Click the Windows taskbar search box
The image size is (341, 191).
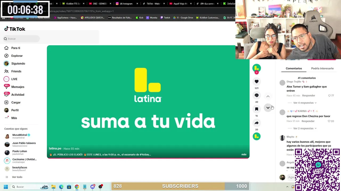point(30,187)
